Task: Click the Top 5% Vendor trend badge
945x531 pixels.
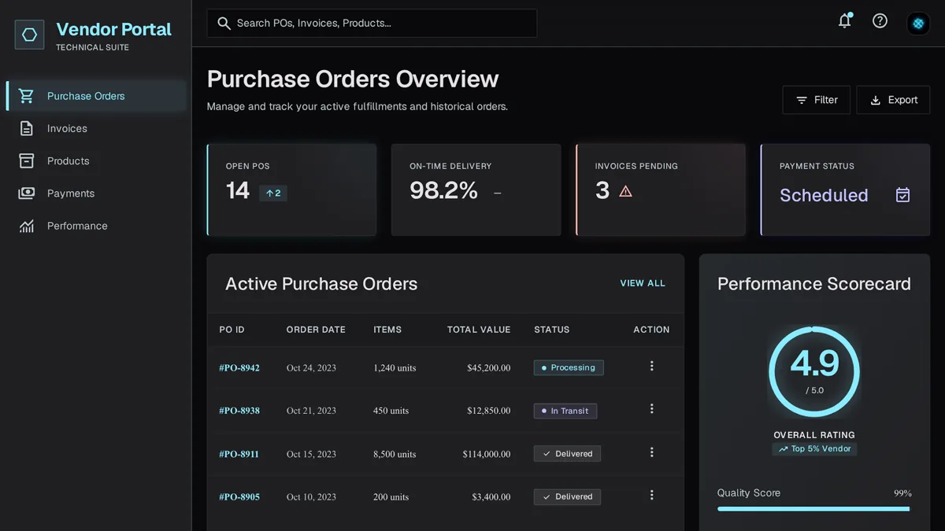Action: [x=814, y=448]
